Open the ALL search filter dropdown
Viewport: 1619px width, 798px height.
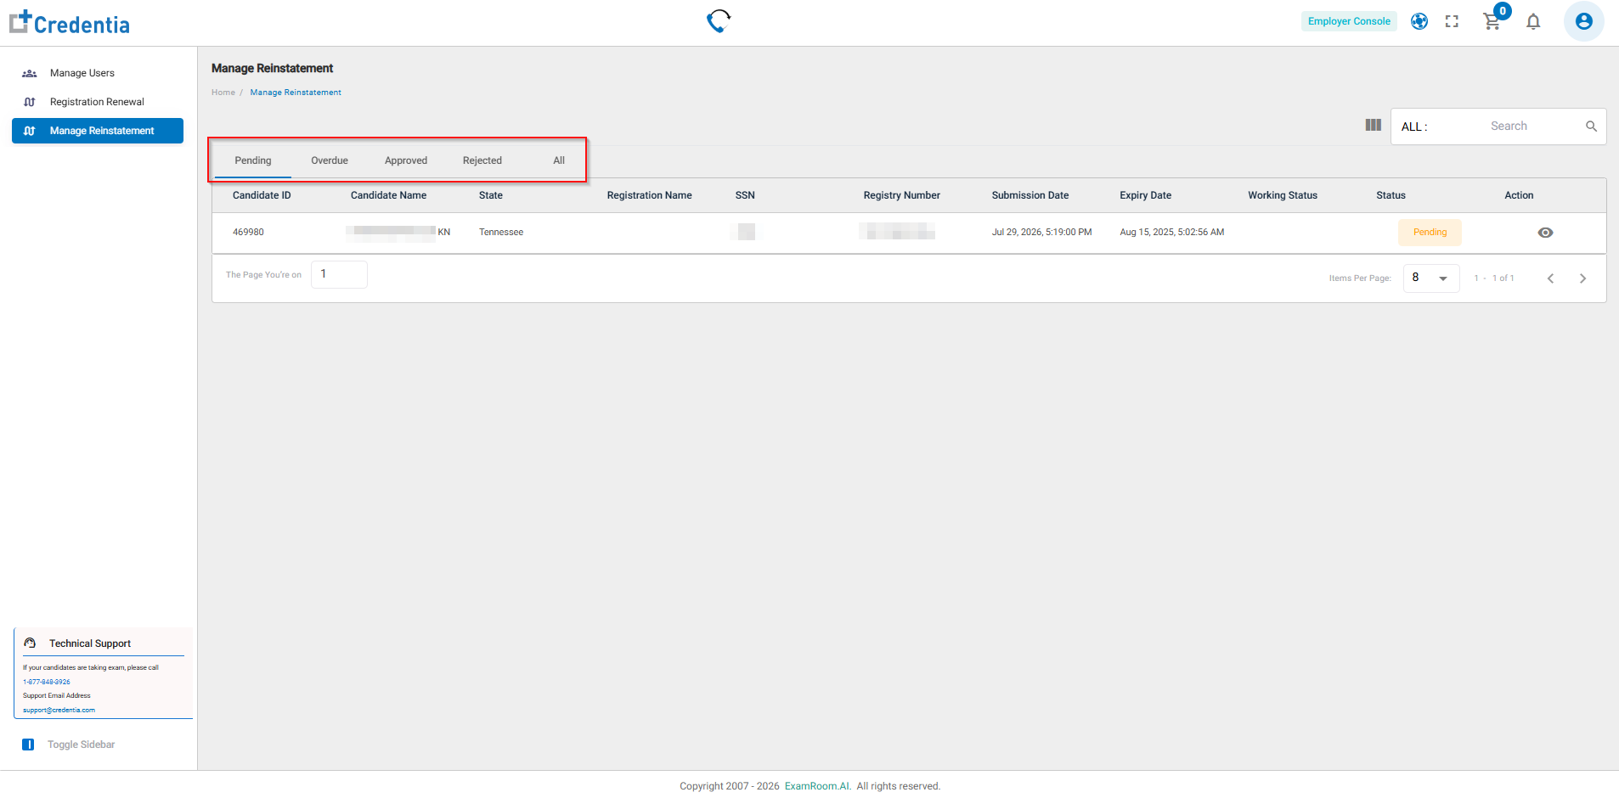point(1414,126)
